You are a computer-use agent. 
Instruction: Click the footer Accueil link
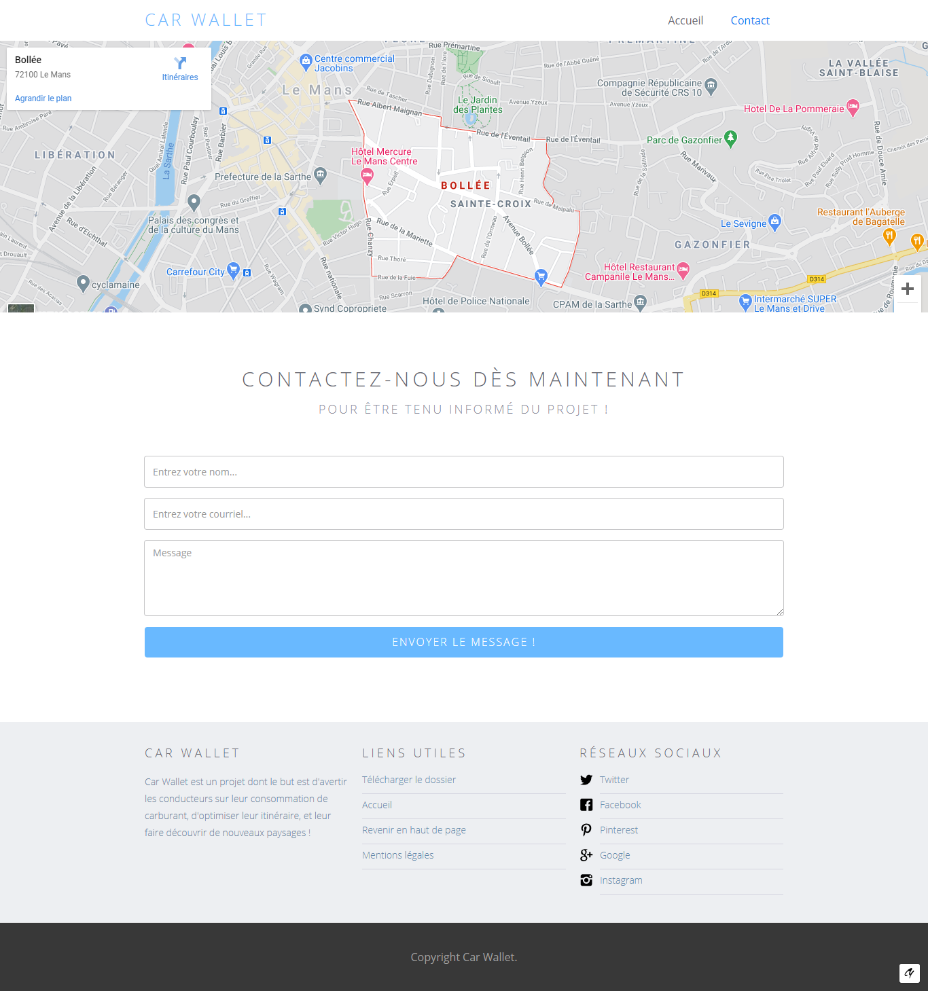click(x=377, y=805)
